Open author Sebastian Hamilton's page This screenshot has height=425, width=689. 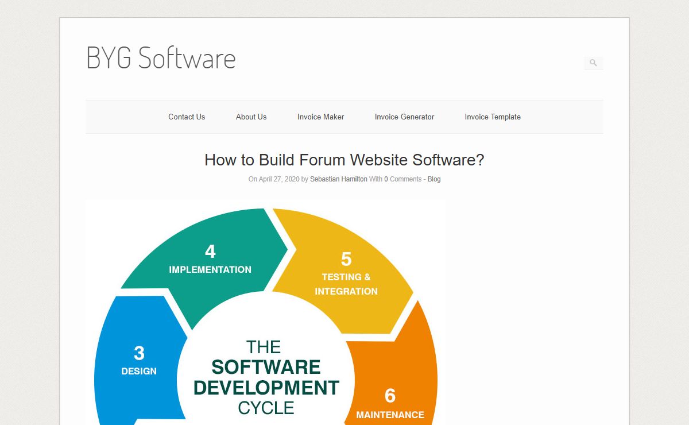pyautogui.click(x=339, y=179)
